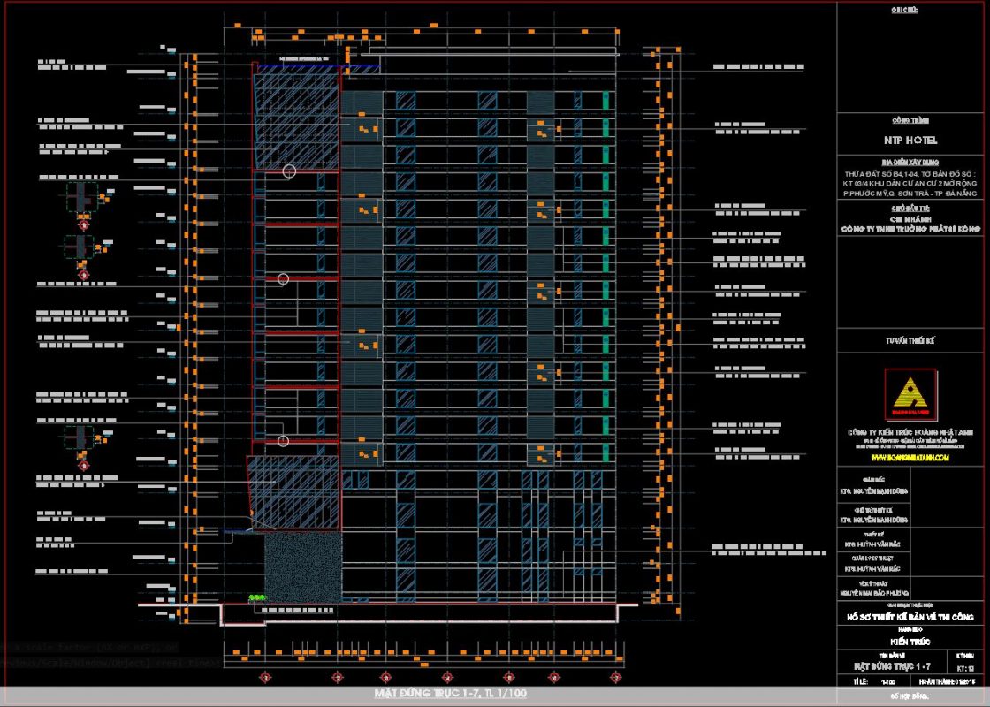
Task: Select the lowest circular callout on the facade
Action: 284,440
